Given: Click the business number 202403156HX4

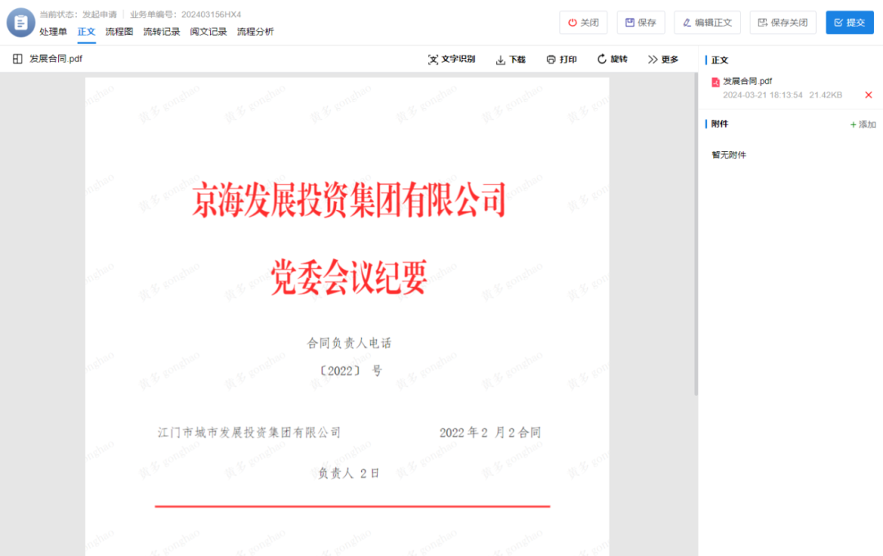Looking at the screenshot, I should [x=211, y=15].
